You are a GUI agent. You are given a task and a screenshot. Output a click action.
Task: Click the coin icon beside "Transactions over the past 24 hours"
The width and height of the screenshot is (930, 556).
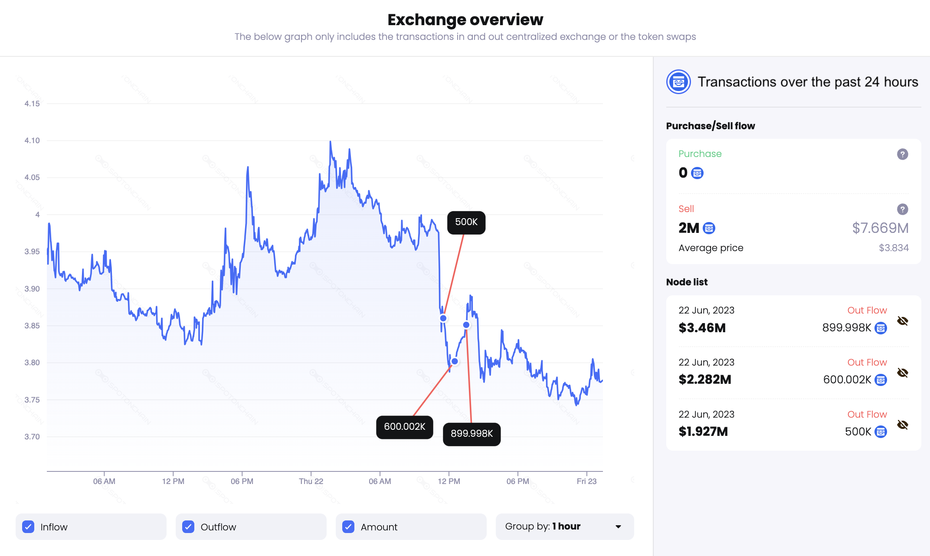coord(678,82)
